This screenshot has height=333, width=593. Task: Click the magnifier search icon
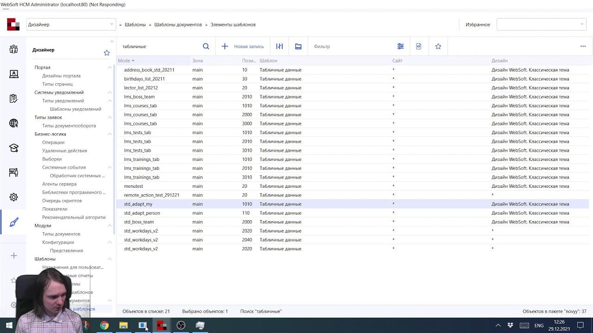206,46
